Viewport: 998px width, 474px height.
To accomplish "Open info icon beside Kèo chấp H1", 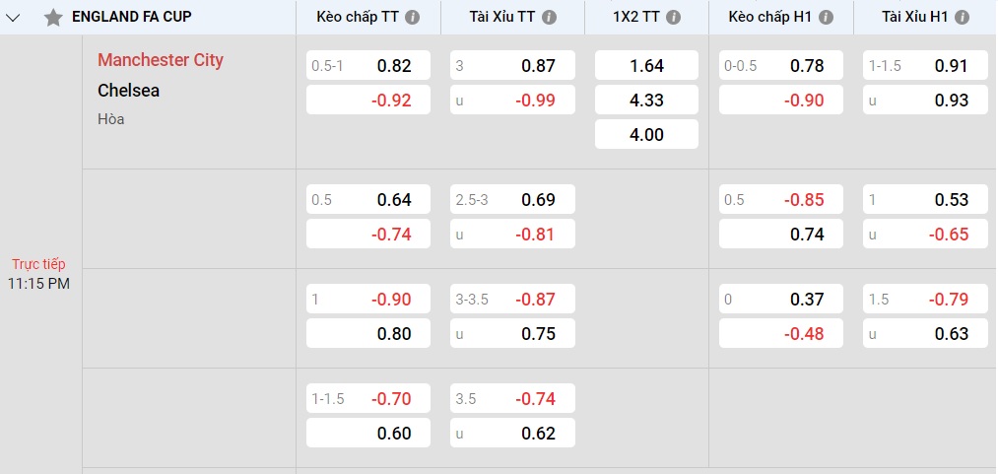I will click(828, 18).
